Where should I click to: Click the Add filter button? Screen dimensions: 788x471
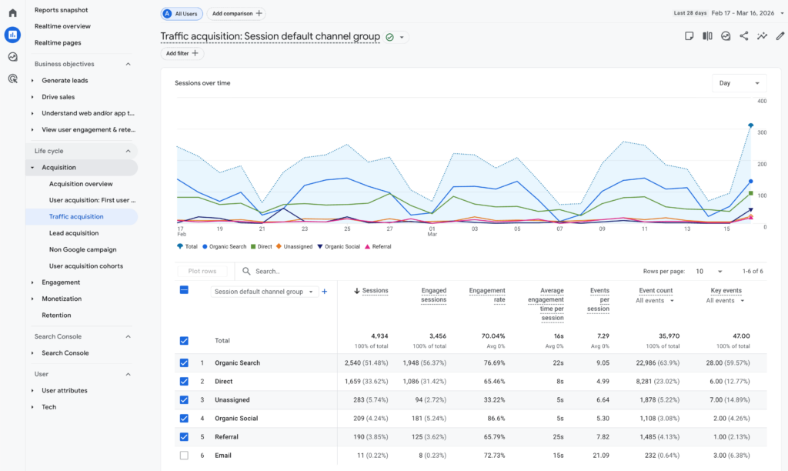pos(182,53)
